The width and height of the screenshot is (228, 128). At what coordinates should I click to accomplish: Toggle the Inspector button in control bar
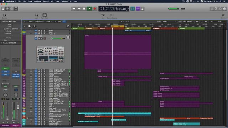click(x=7, y=9)
